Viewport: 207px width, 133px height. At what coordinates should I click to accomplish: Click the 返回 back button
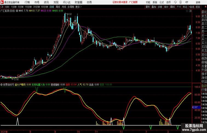[198, 7]
